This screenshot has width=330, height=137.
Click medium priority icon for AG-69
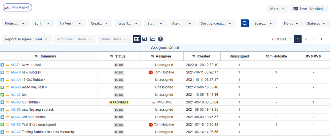tap(7, 80)
